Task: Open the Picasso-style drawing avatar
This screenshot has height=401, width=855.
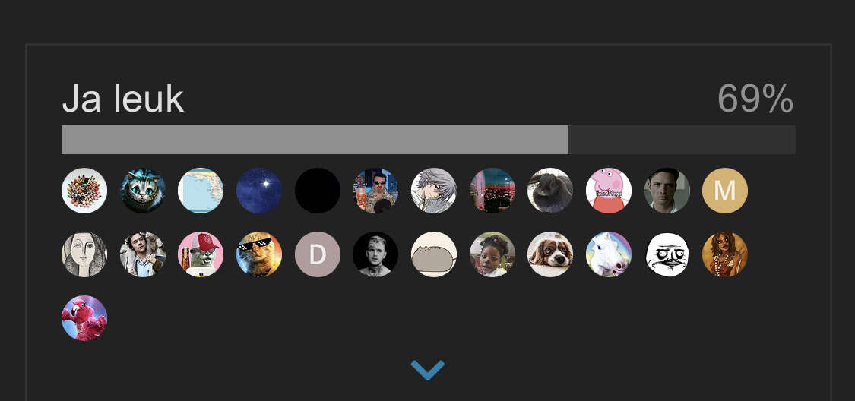Action: point(84,254)
